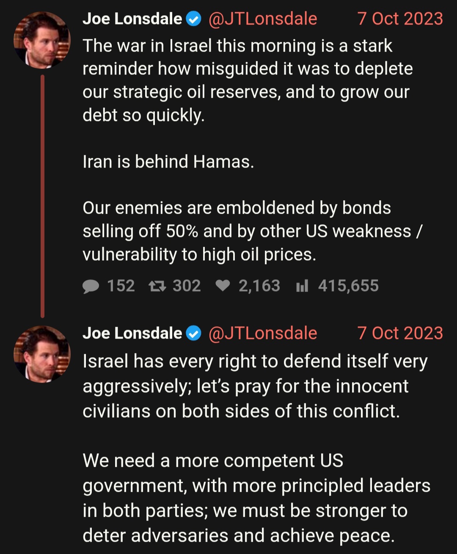Click the red thread connector line
The image size is (457, 554).
tap(42, 196)
